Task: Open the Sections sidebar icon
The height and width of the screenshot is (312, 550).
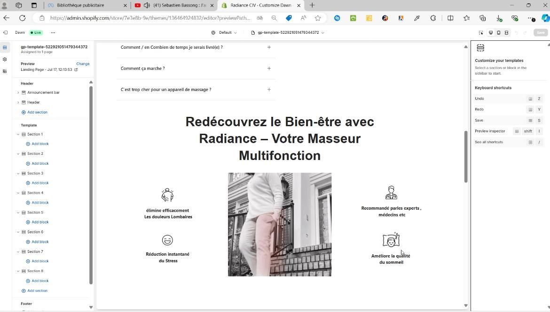Action: (x=5, y=47)
